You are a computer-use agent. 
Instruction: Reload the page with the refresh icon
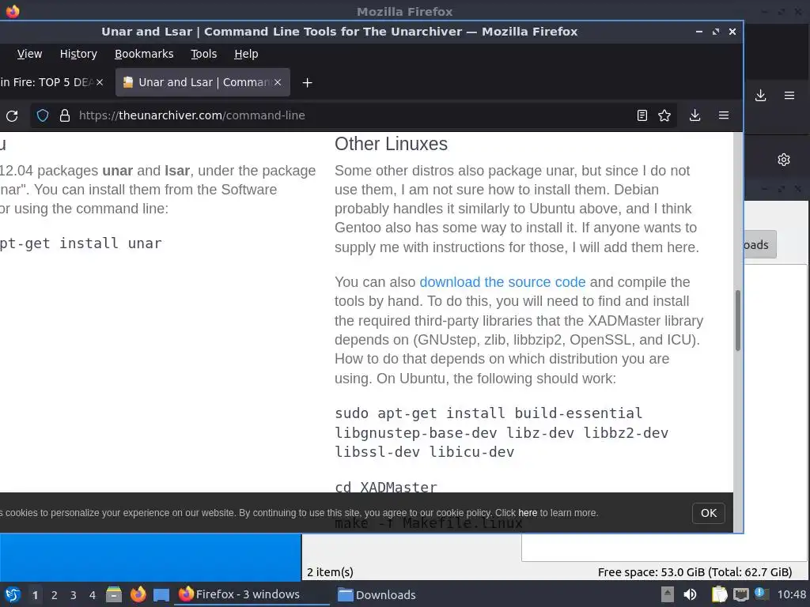(12, 115)
